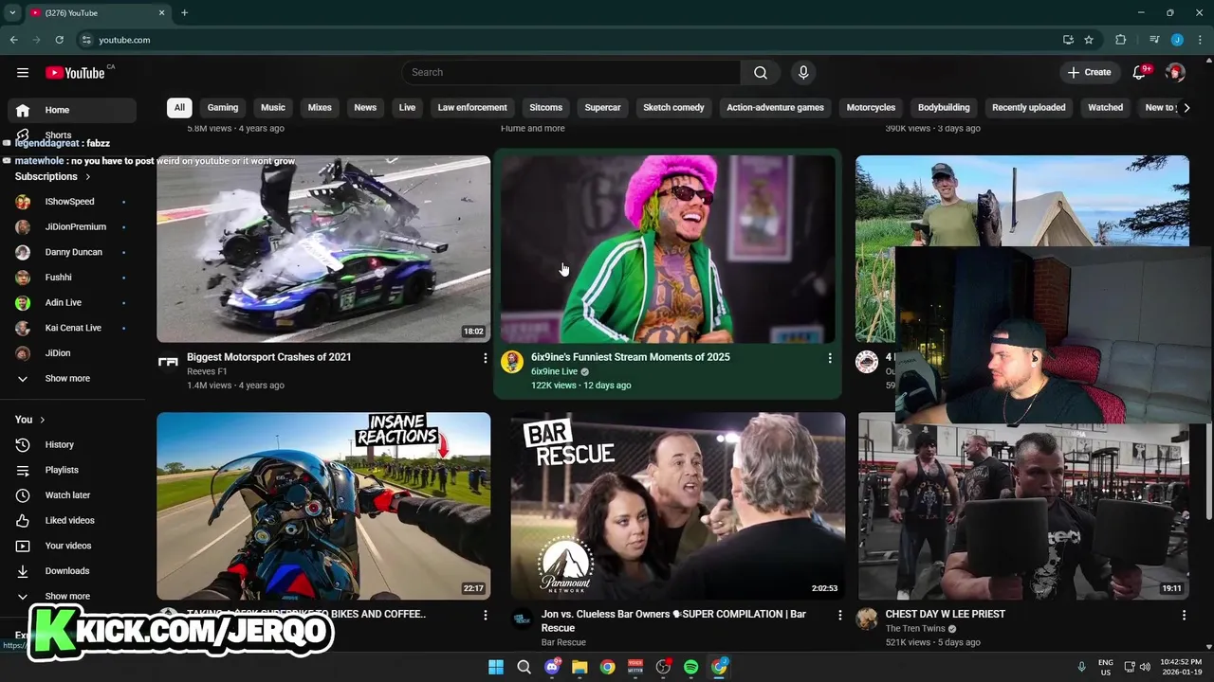Viewport: 1214px width, 682px height.
Task: Open options for 6ix9ine's Funniest Stream Moments
Action: click(830, 359)
